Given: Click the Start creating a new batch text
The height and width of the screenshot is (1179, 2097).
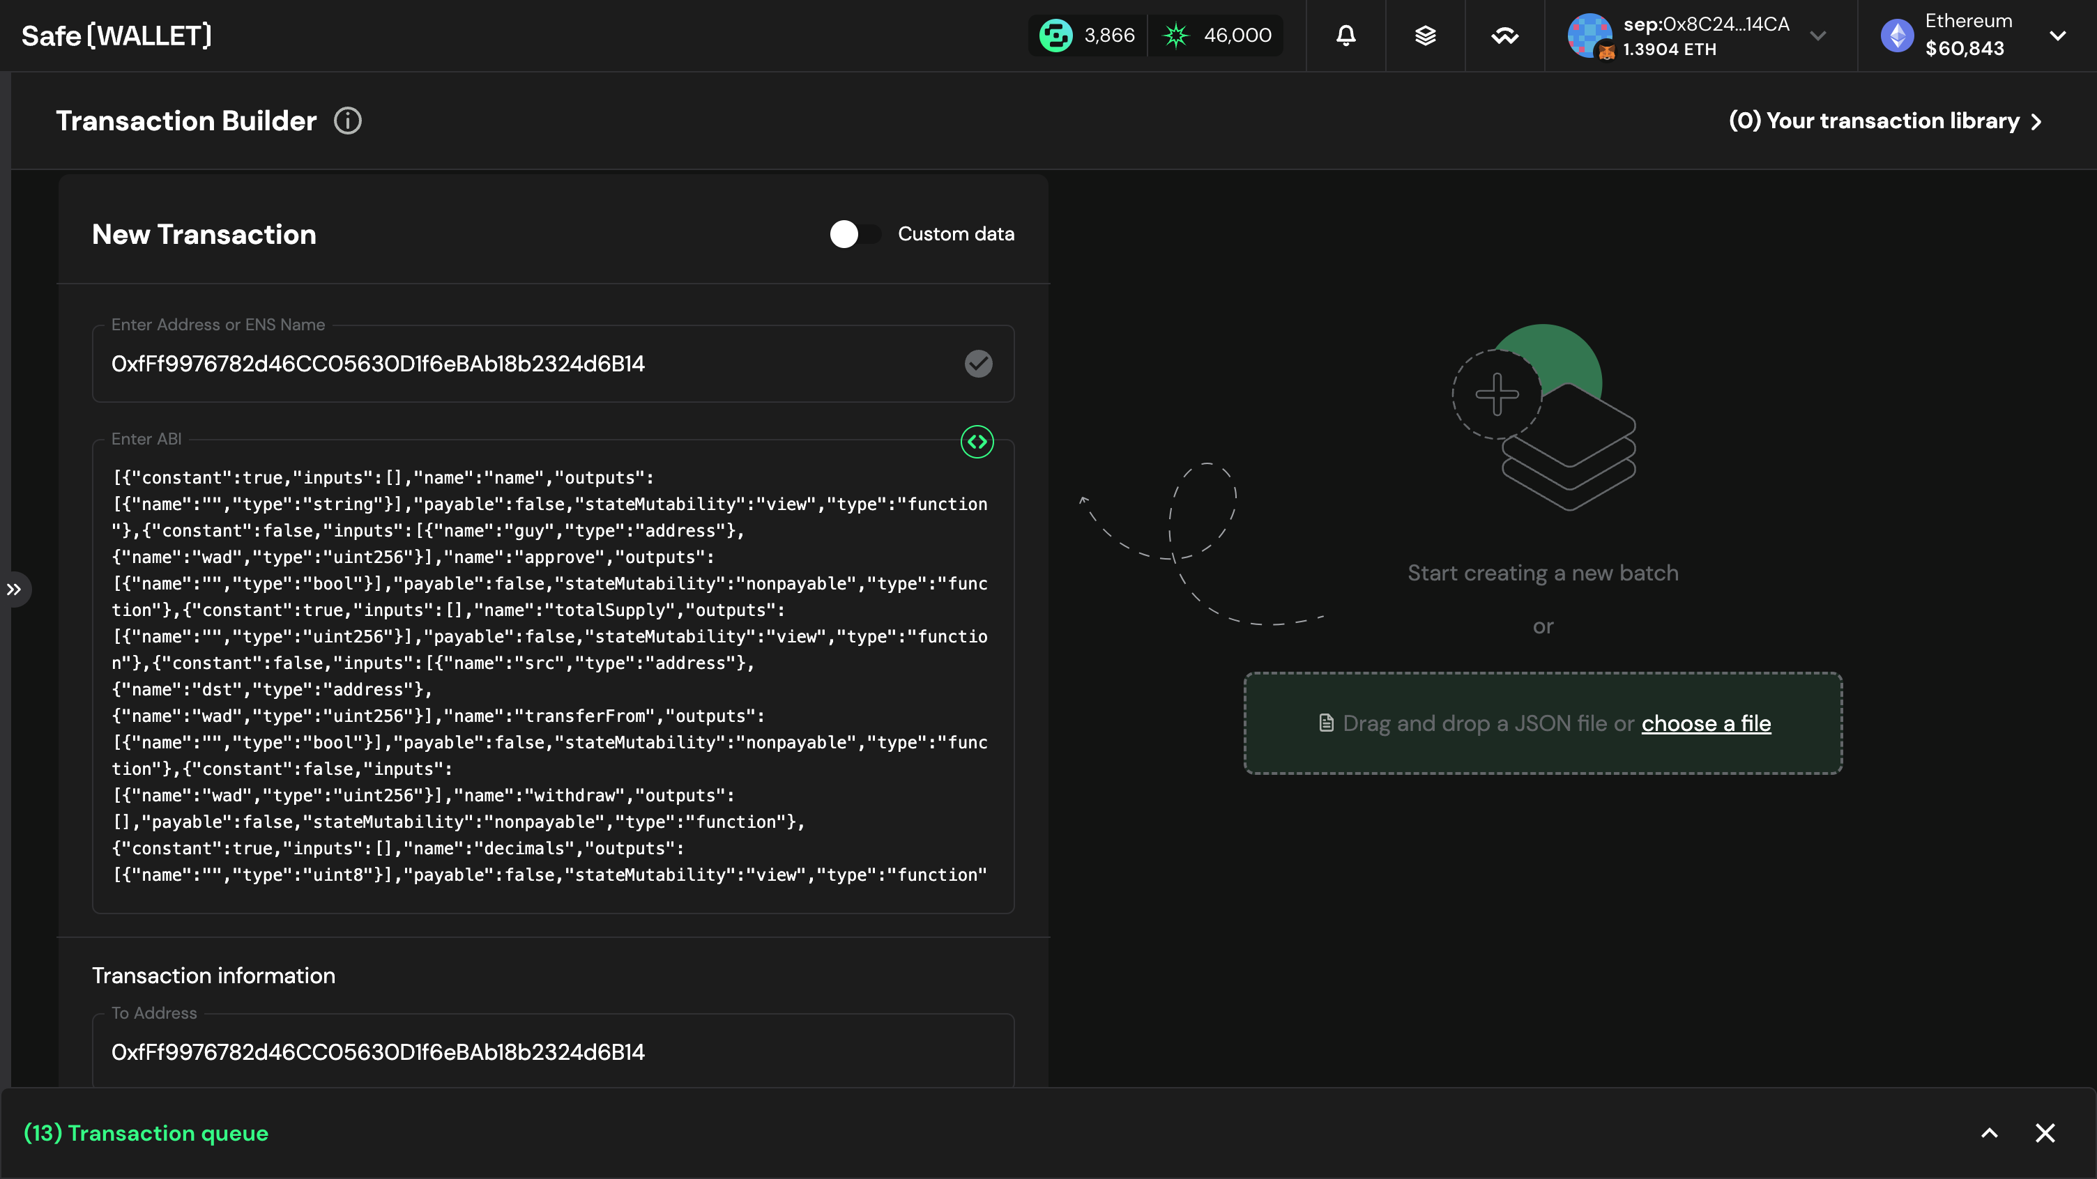Looking at the screenshot, I should click(x=1543, y=573).
